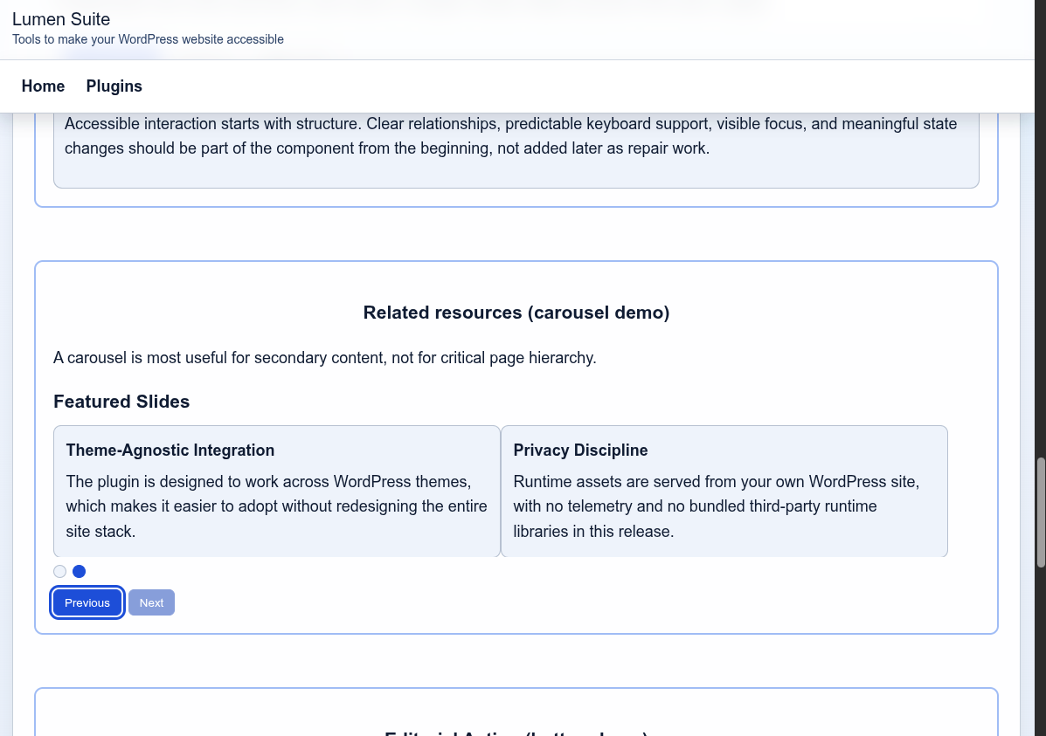Click the Previous slide button
Image resolution: width=1046 pixels, height=736 pixels.
pyautogui.click(x=87, y=602)
